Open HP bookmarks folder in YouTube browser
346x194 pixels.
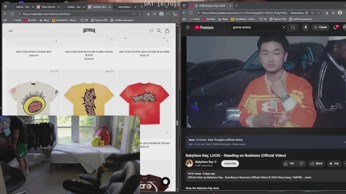point(263,19)
